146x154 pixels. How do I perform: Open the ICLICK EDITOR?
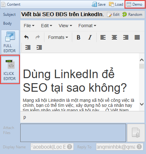(x=10, y=70)
